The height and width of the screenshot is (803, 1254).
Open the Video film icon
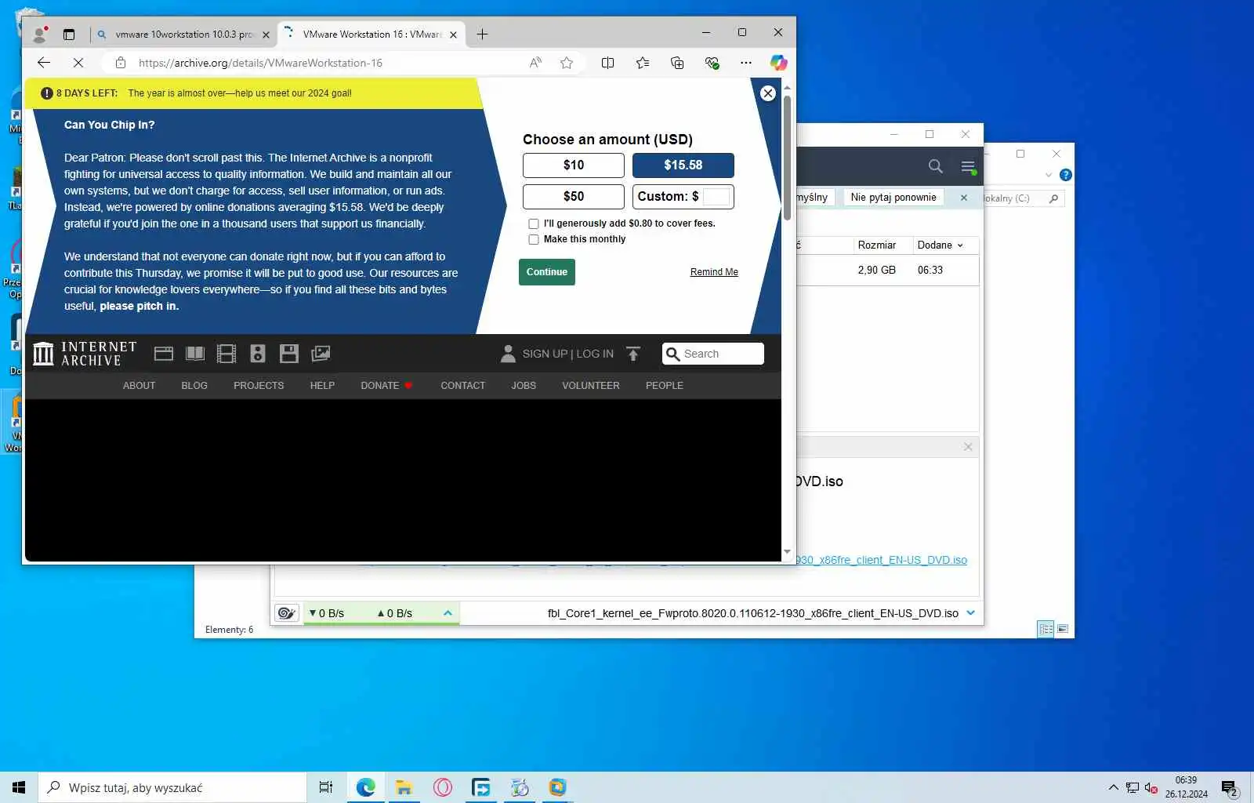[x=227, y=354]
